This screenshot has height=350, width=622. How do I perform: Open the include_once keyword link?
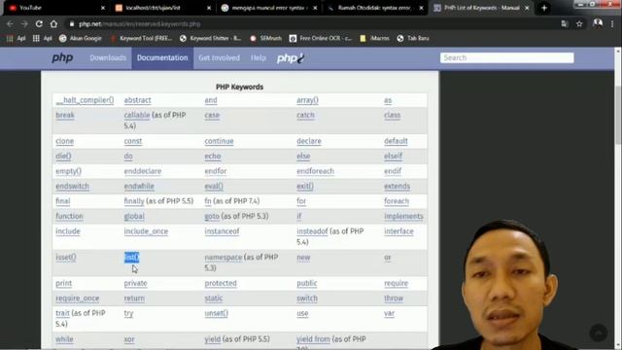pyautogui.click(x=146, y=231)
